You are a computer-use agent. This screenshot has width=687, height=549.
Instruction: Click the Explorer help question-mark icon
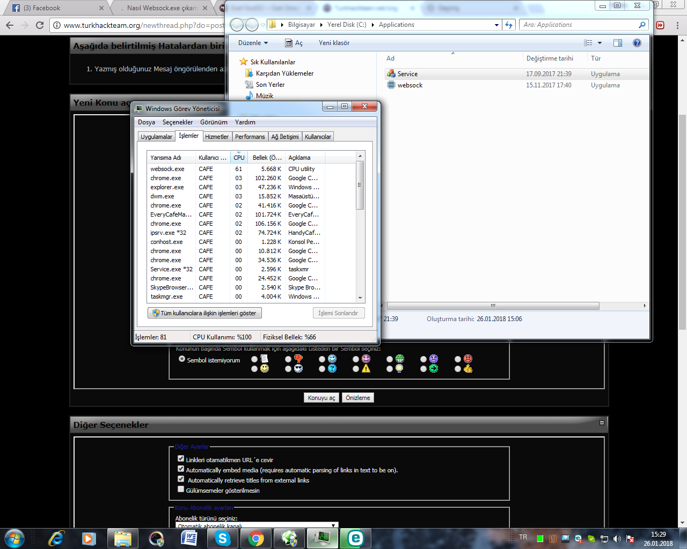point(637,43)
